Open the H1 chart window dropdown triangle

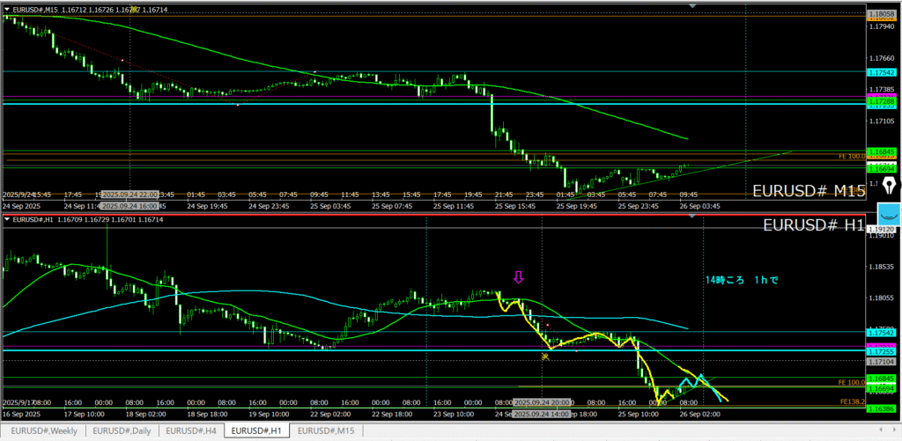coord(7,219)
